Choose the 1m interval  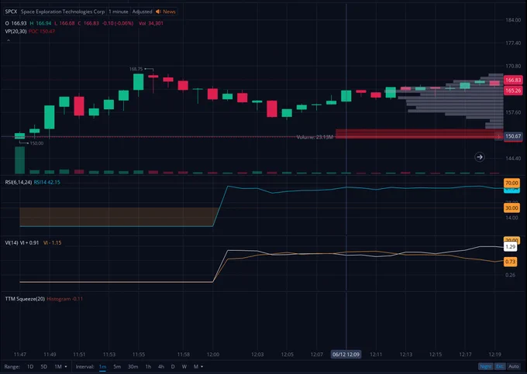(x=102, y=366)
